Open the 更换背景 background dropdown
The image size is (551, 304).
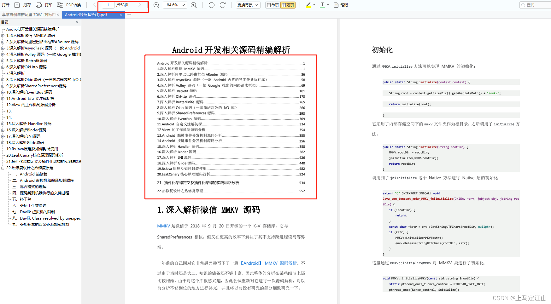pyautogui.click(x=248, y=5)
